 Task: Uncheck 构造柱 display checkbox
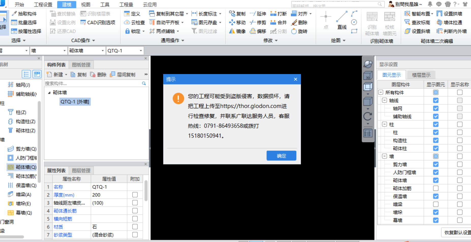(x=436, y=140)
